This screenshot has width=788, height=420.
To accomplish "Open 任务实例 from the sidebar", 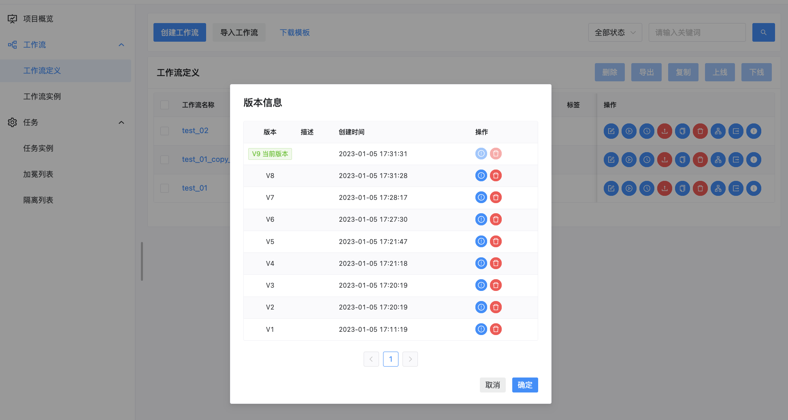I will pyautogui.click(x=38, y=148).
